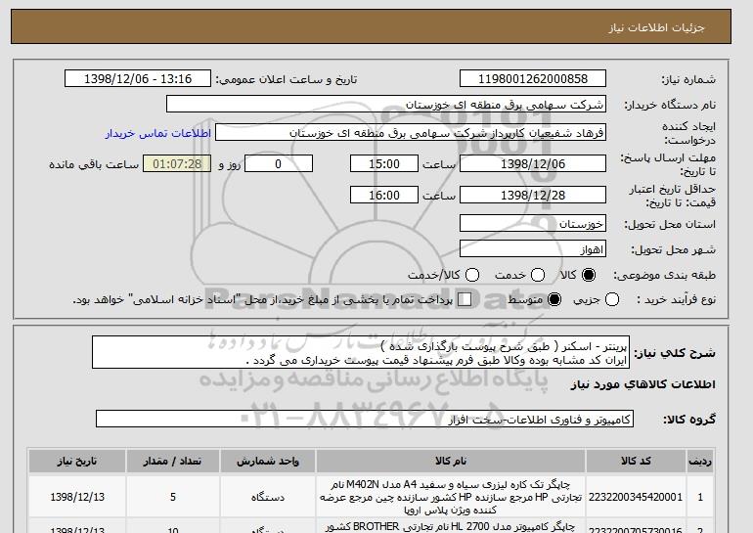
Task: Click the unit دستگاه in row 1
Action: coord(268,497)
